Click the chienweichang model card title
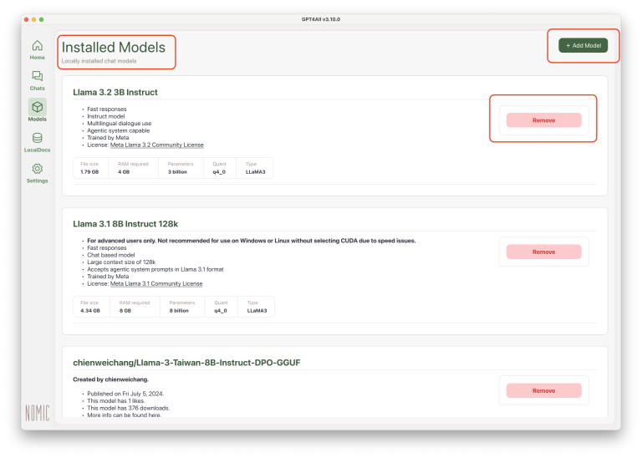The width and height of the screenshot is (642, 458). (186, 362)
